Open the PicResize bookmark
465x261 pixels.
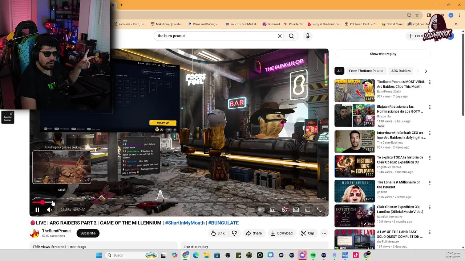[130, 24]
